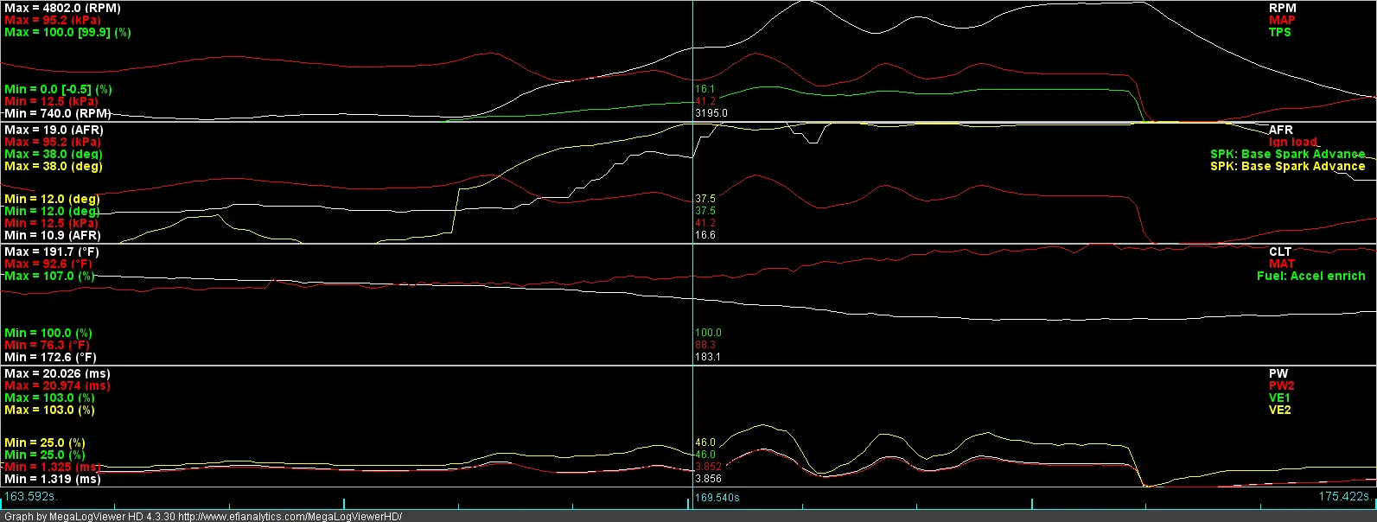
Task: Select Fuel: Accel enrich legend
Action: point(1311,276)
